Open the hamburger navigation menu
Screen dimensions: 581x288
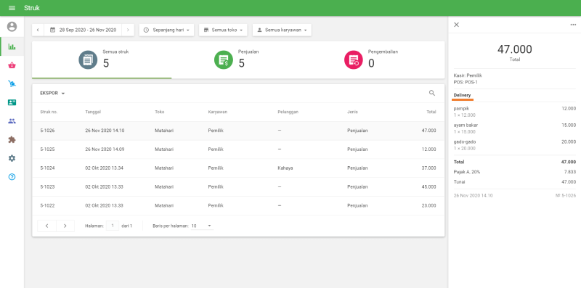coord(12,8)
